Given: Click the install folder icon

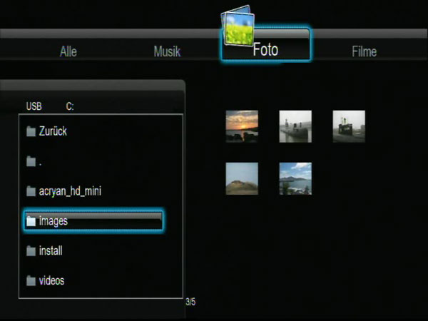Looking at the screenshot, I should pos(31,251).
